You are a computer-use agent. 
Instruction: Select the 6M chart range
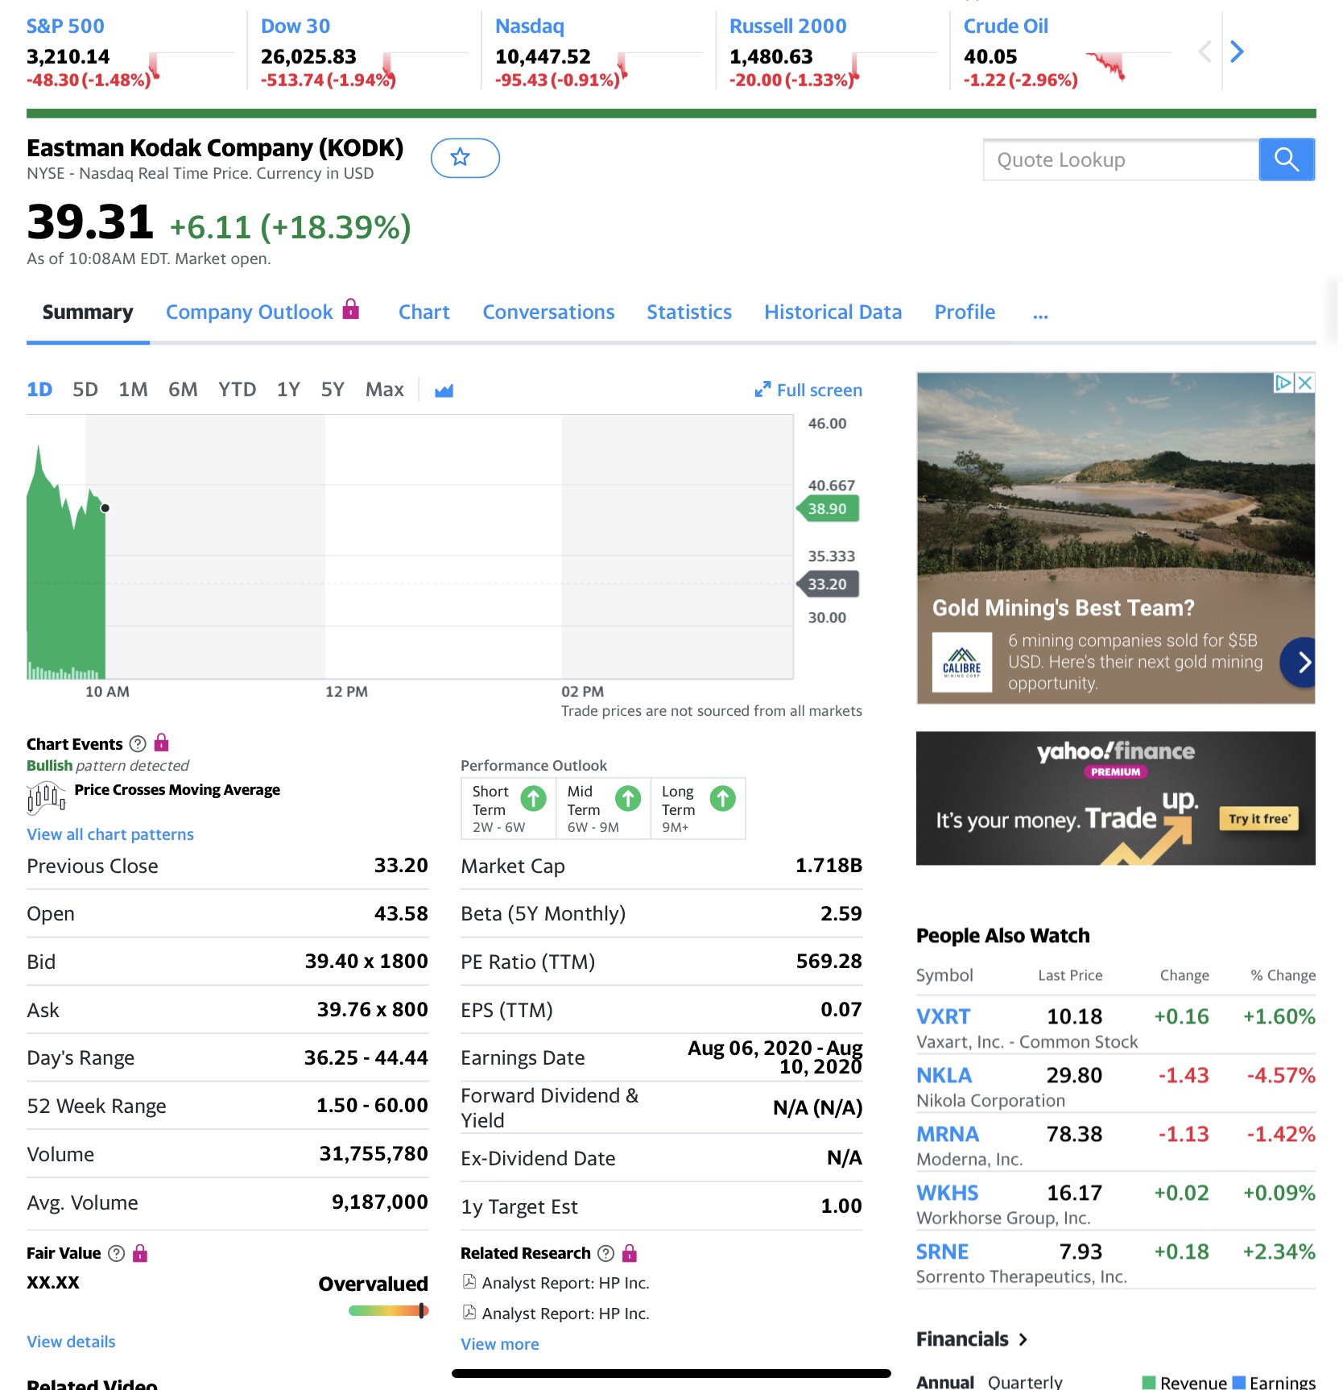click(x=183, y=391)
